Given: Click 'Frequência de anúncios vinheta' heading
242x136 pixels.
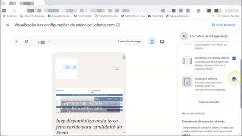Looking at the screenshot, I should click(203, 122).
